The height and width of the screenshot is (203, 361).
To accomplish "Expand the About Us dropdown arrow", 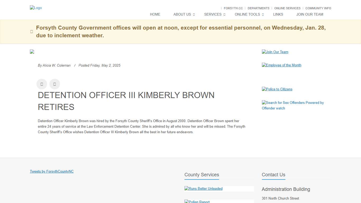I will pos(194,15).
